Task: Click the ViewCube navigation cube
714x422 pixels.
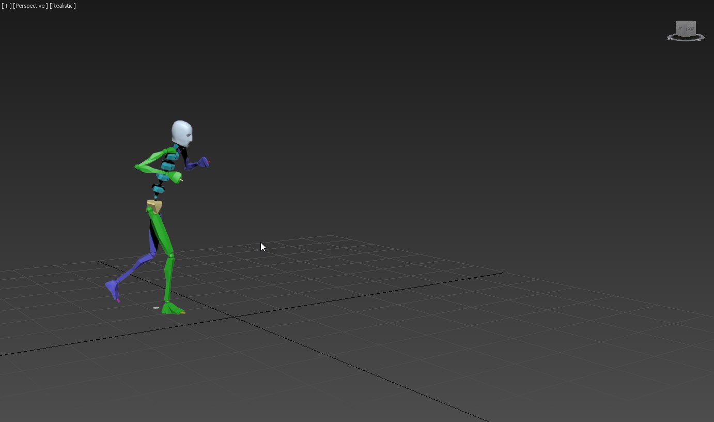Action: (x=686, y=29)
